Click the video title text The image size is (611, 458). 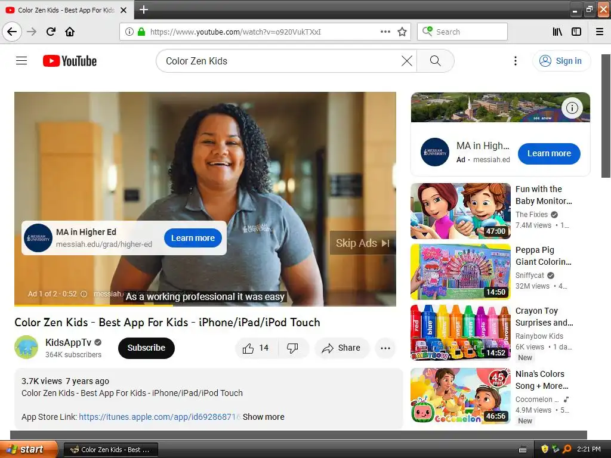click(167, 323)
